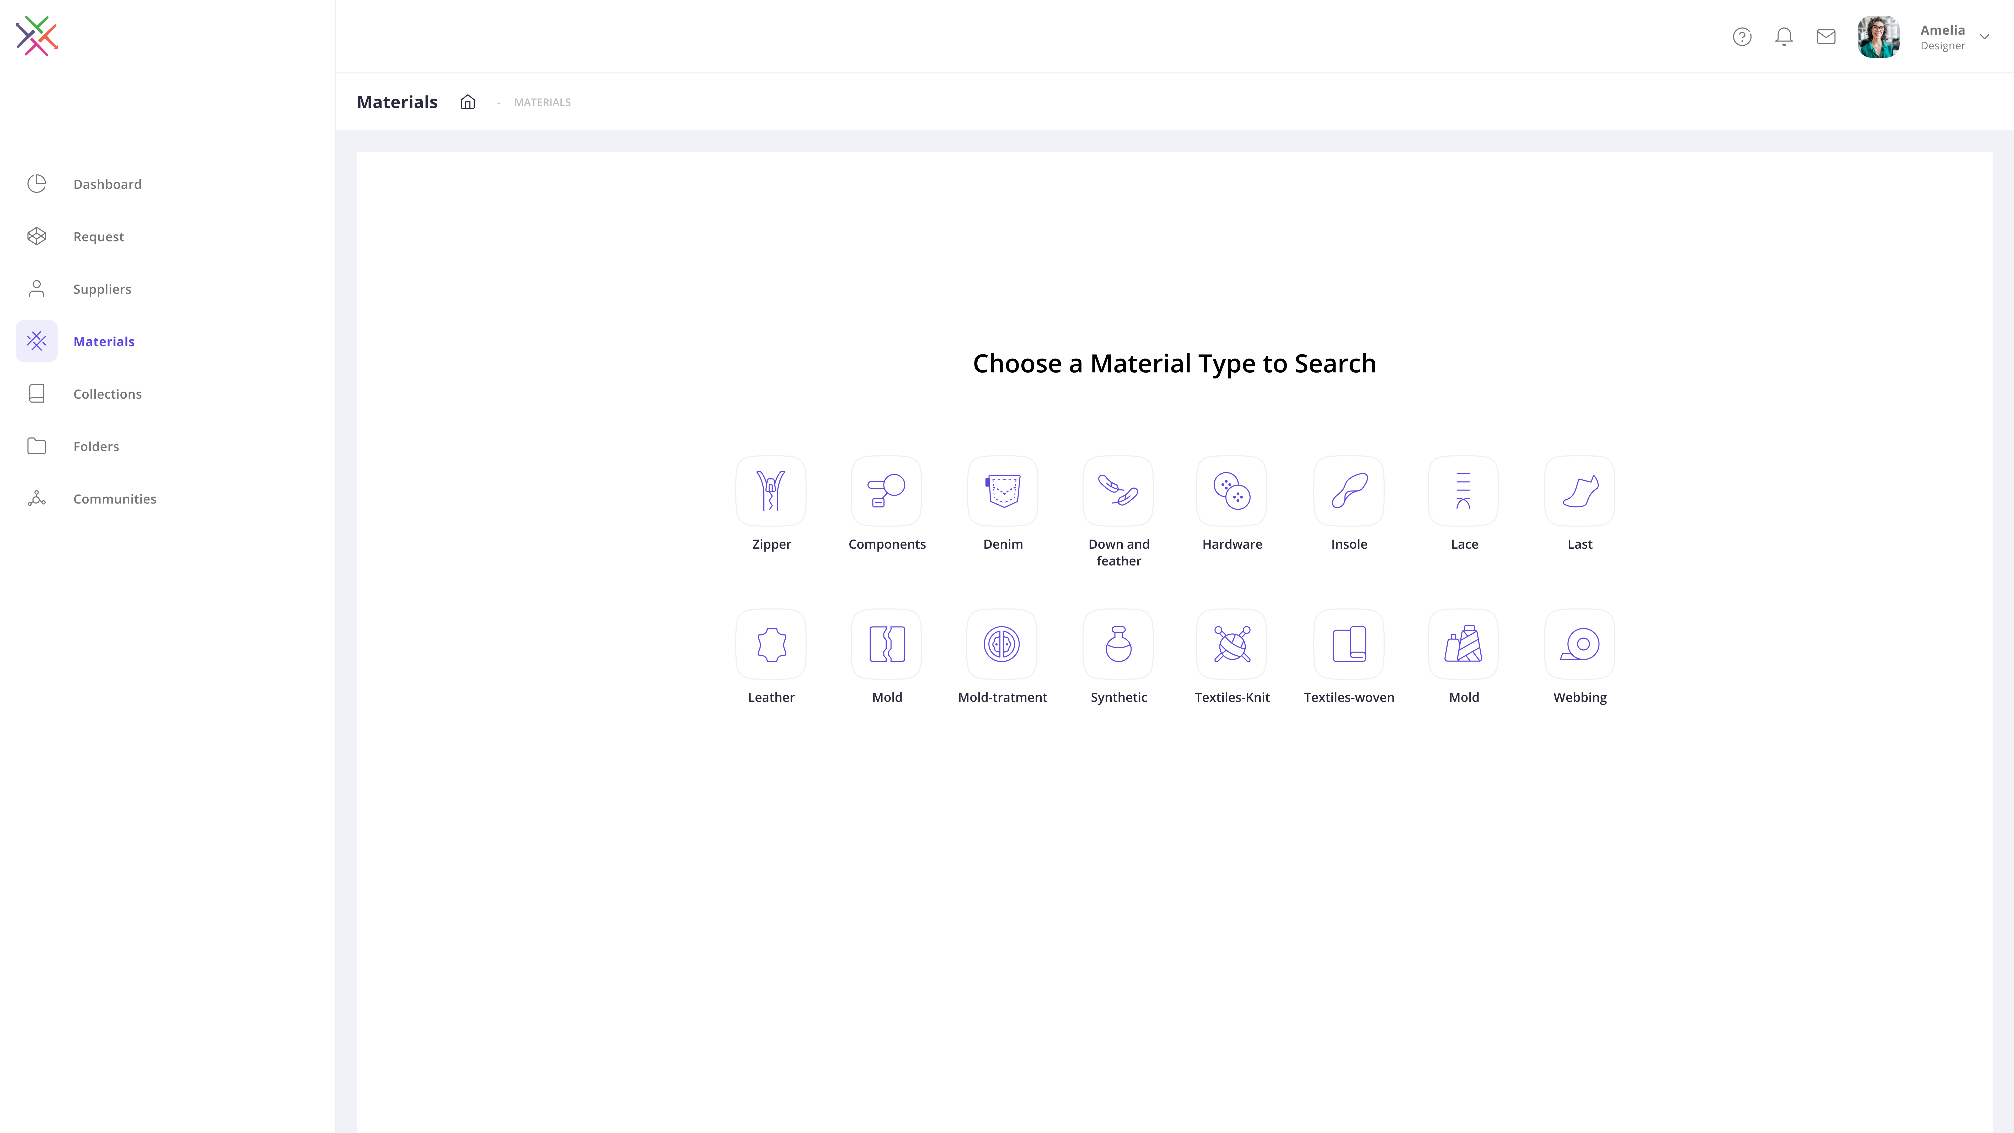Check the notifications bell
The height and width of the screenshot is (1133, 2014).
(1784, 37)
